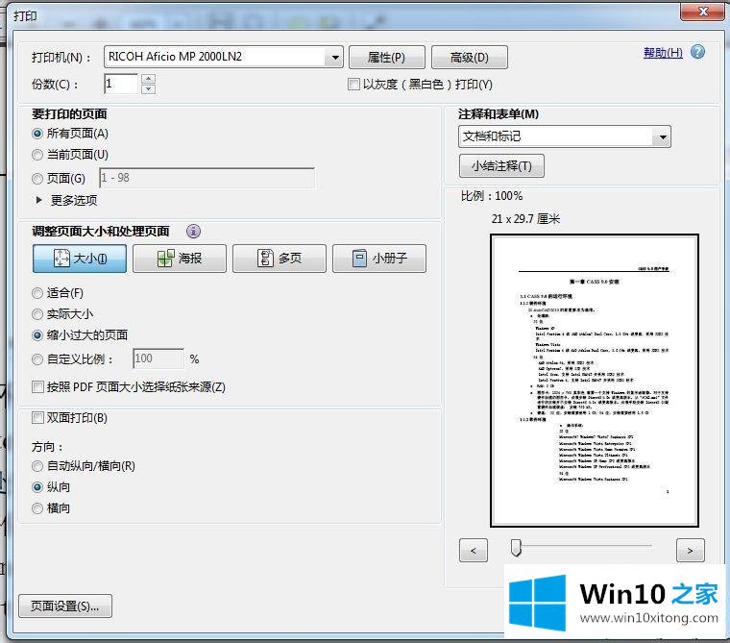The height and width of the screenshot is (643, 730).
Task: Click the 份数 copies input field
Action: [x=122, y=84]
